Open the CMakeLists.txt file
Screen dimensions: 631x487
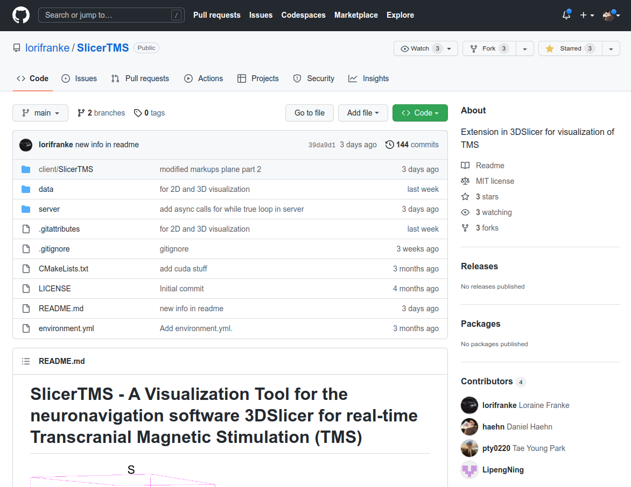tap(64, 269)
